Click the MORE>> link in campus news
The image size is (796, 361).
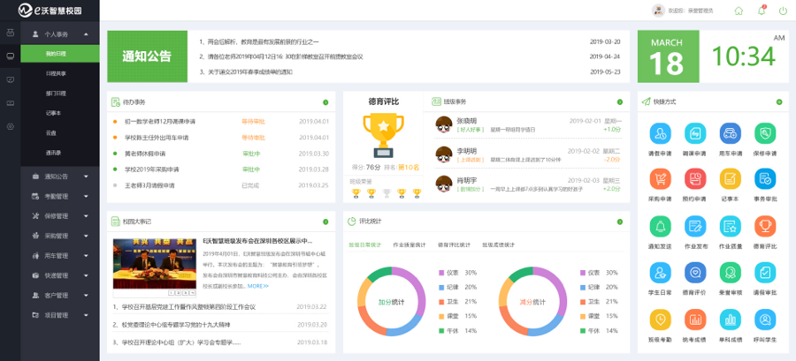coord(257,286)
